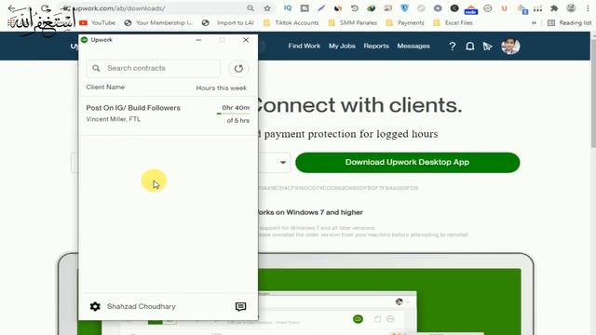Open the Excel Files bookmark folder
The image size is (596, 335).
pos(454,22)
